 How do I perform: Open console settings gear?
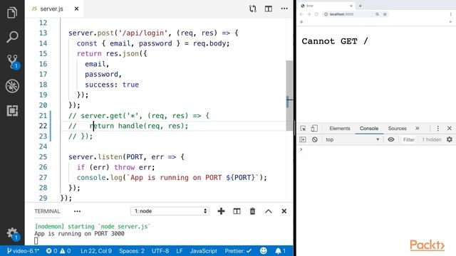pyautogui.click(x=450, y=139)
